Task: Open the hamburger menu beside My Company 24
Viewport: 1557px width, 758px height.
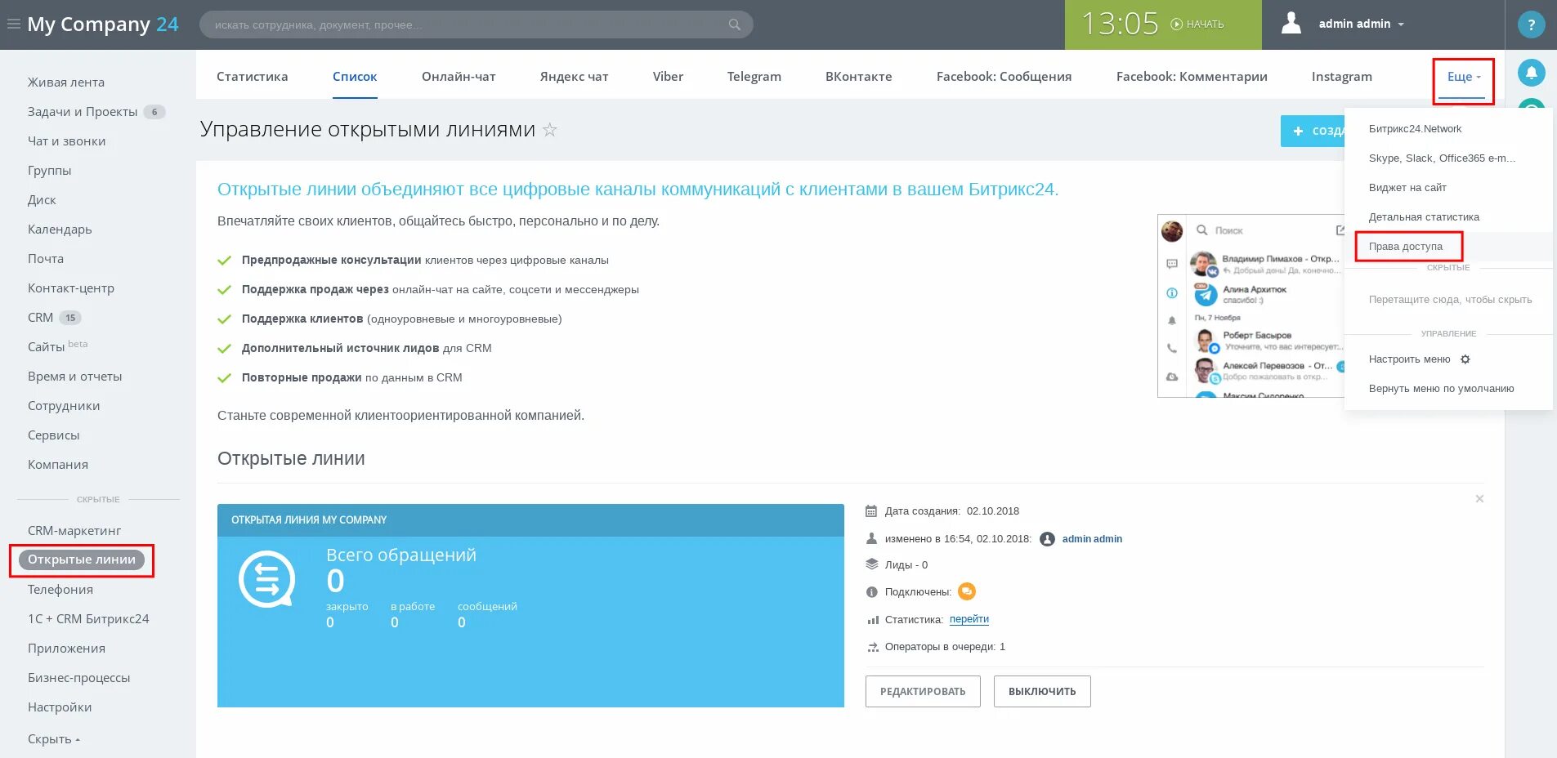Action: click(13, 25)
